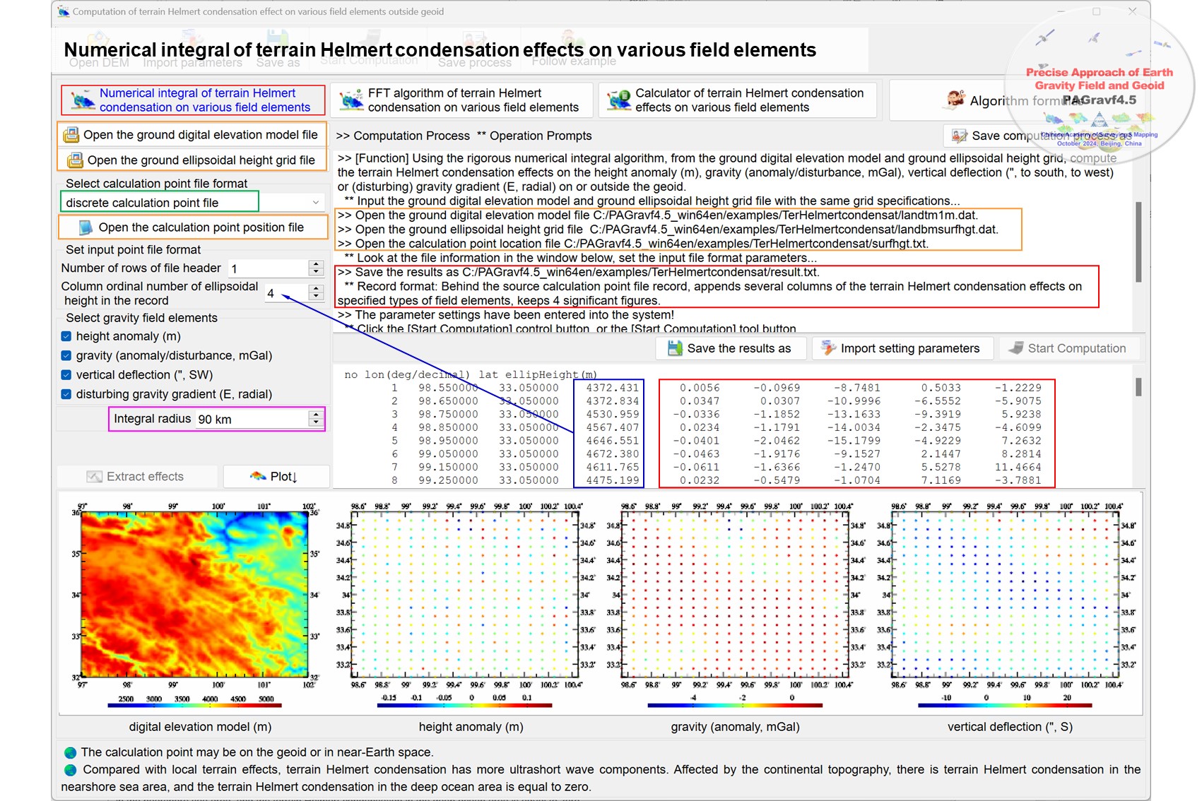
Task: Increase the Integral radius value
Action: point(316,415)
